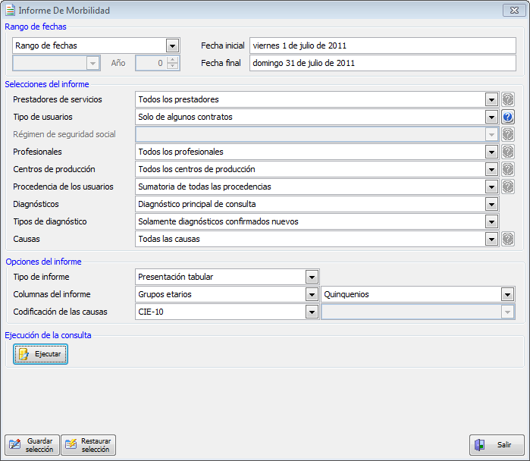Click help icon beside Profesionales row
The image size is (530, 461).
pos(508,152)
